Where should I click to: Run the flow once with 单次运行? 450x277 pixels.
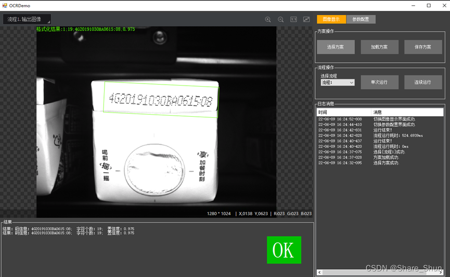(379, 82)
